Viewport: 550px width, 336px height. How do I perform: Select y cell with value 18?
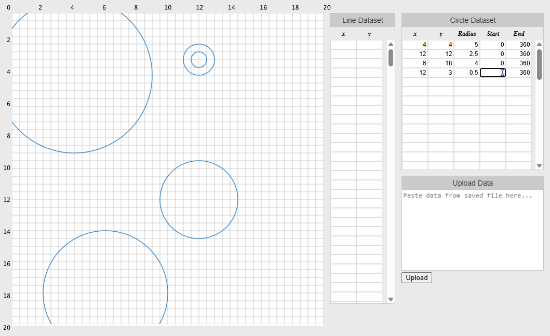(441, 63)
